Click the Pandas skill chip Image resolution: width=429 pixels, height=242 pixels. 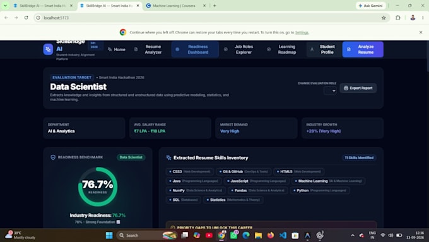258,190
